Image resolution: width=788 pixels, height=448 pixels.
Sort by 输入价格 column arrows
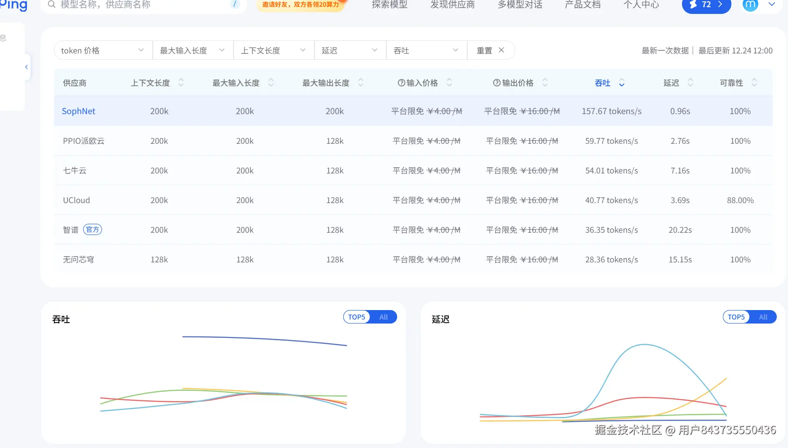[449, 83]
